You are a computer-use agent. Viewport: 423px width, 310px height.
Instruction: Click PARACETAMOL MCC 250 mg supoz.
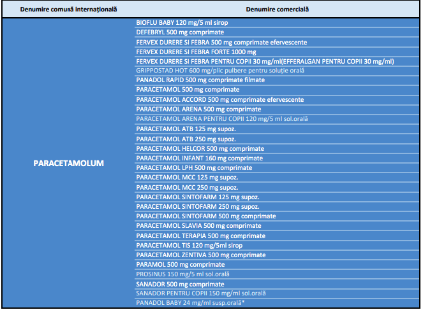pos(277,187)
